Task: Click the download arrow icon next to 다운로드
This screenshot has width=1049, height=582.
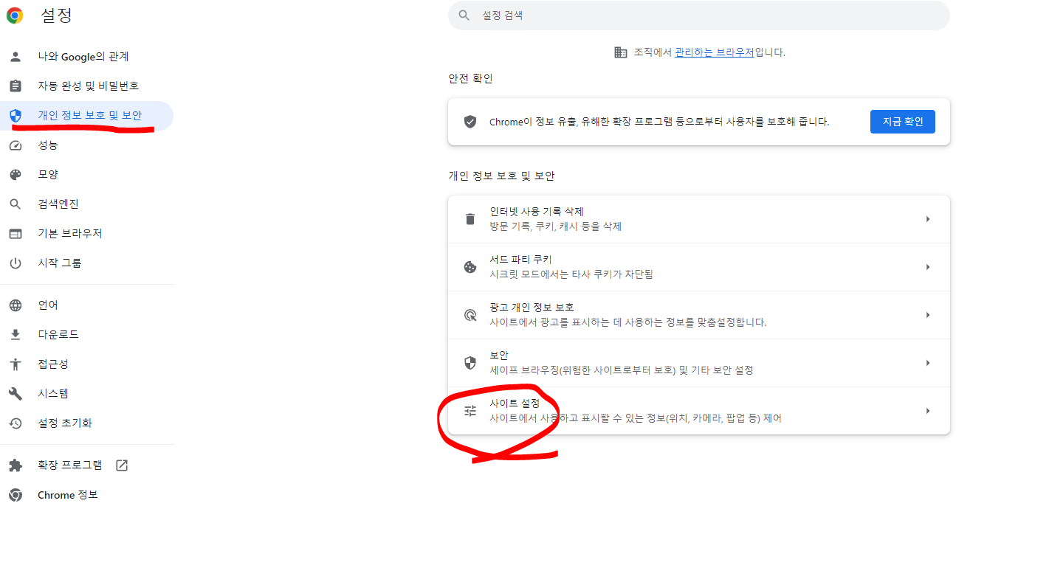Action: pos(16,333)
